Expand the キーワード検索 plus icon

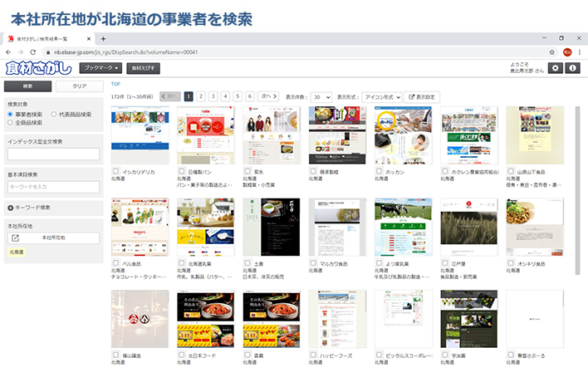tap(11, 208)
